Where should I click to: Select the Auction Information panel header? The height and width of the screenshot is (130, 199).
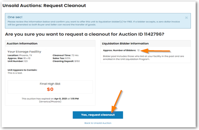pos(50,44)
